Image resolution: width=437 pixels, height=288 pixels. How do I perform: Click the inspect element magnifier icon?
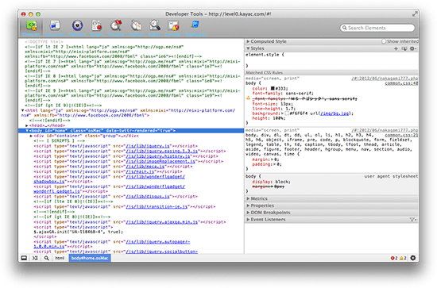point(46,258)
